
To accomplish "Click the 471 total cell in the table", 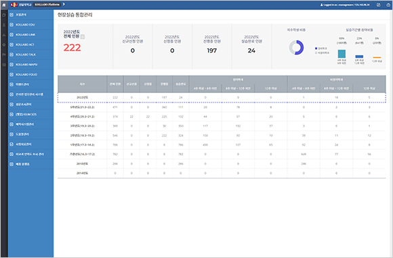I will pyautogui.click(x=115, y=107).
